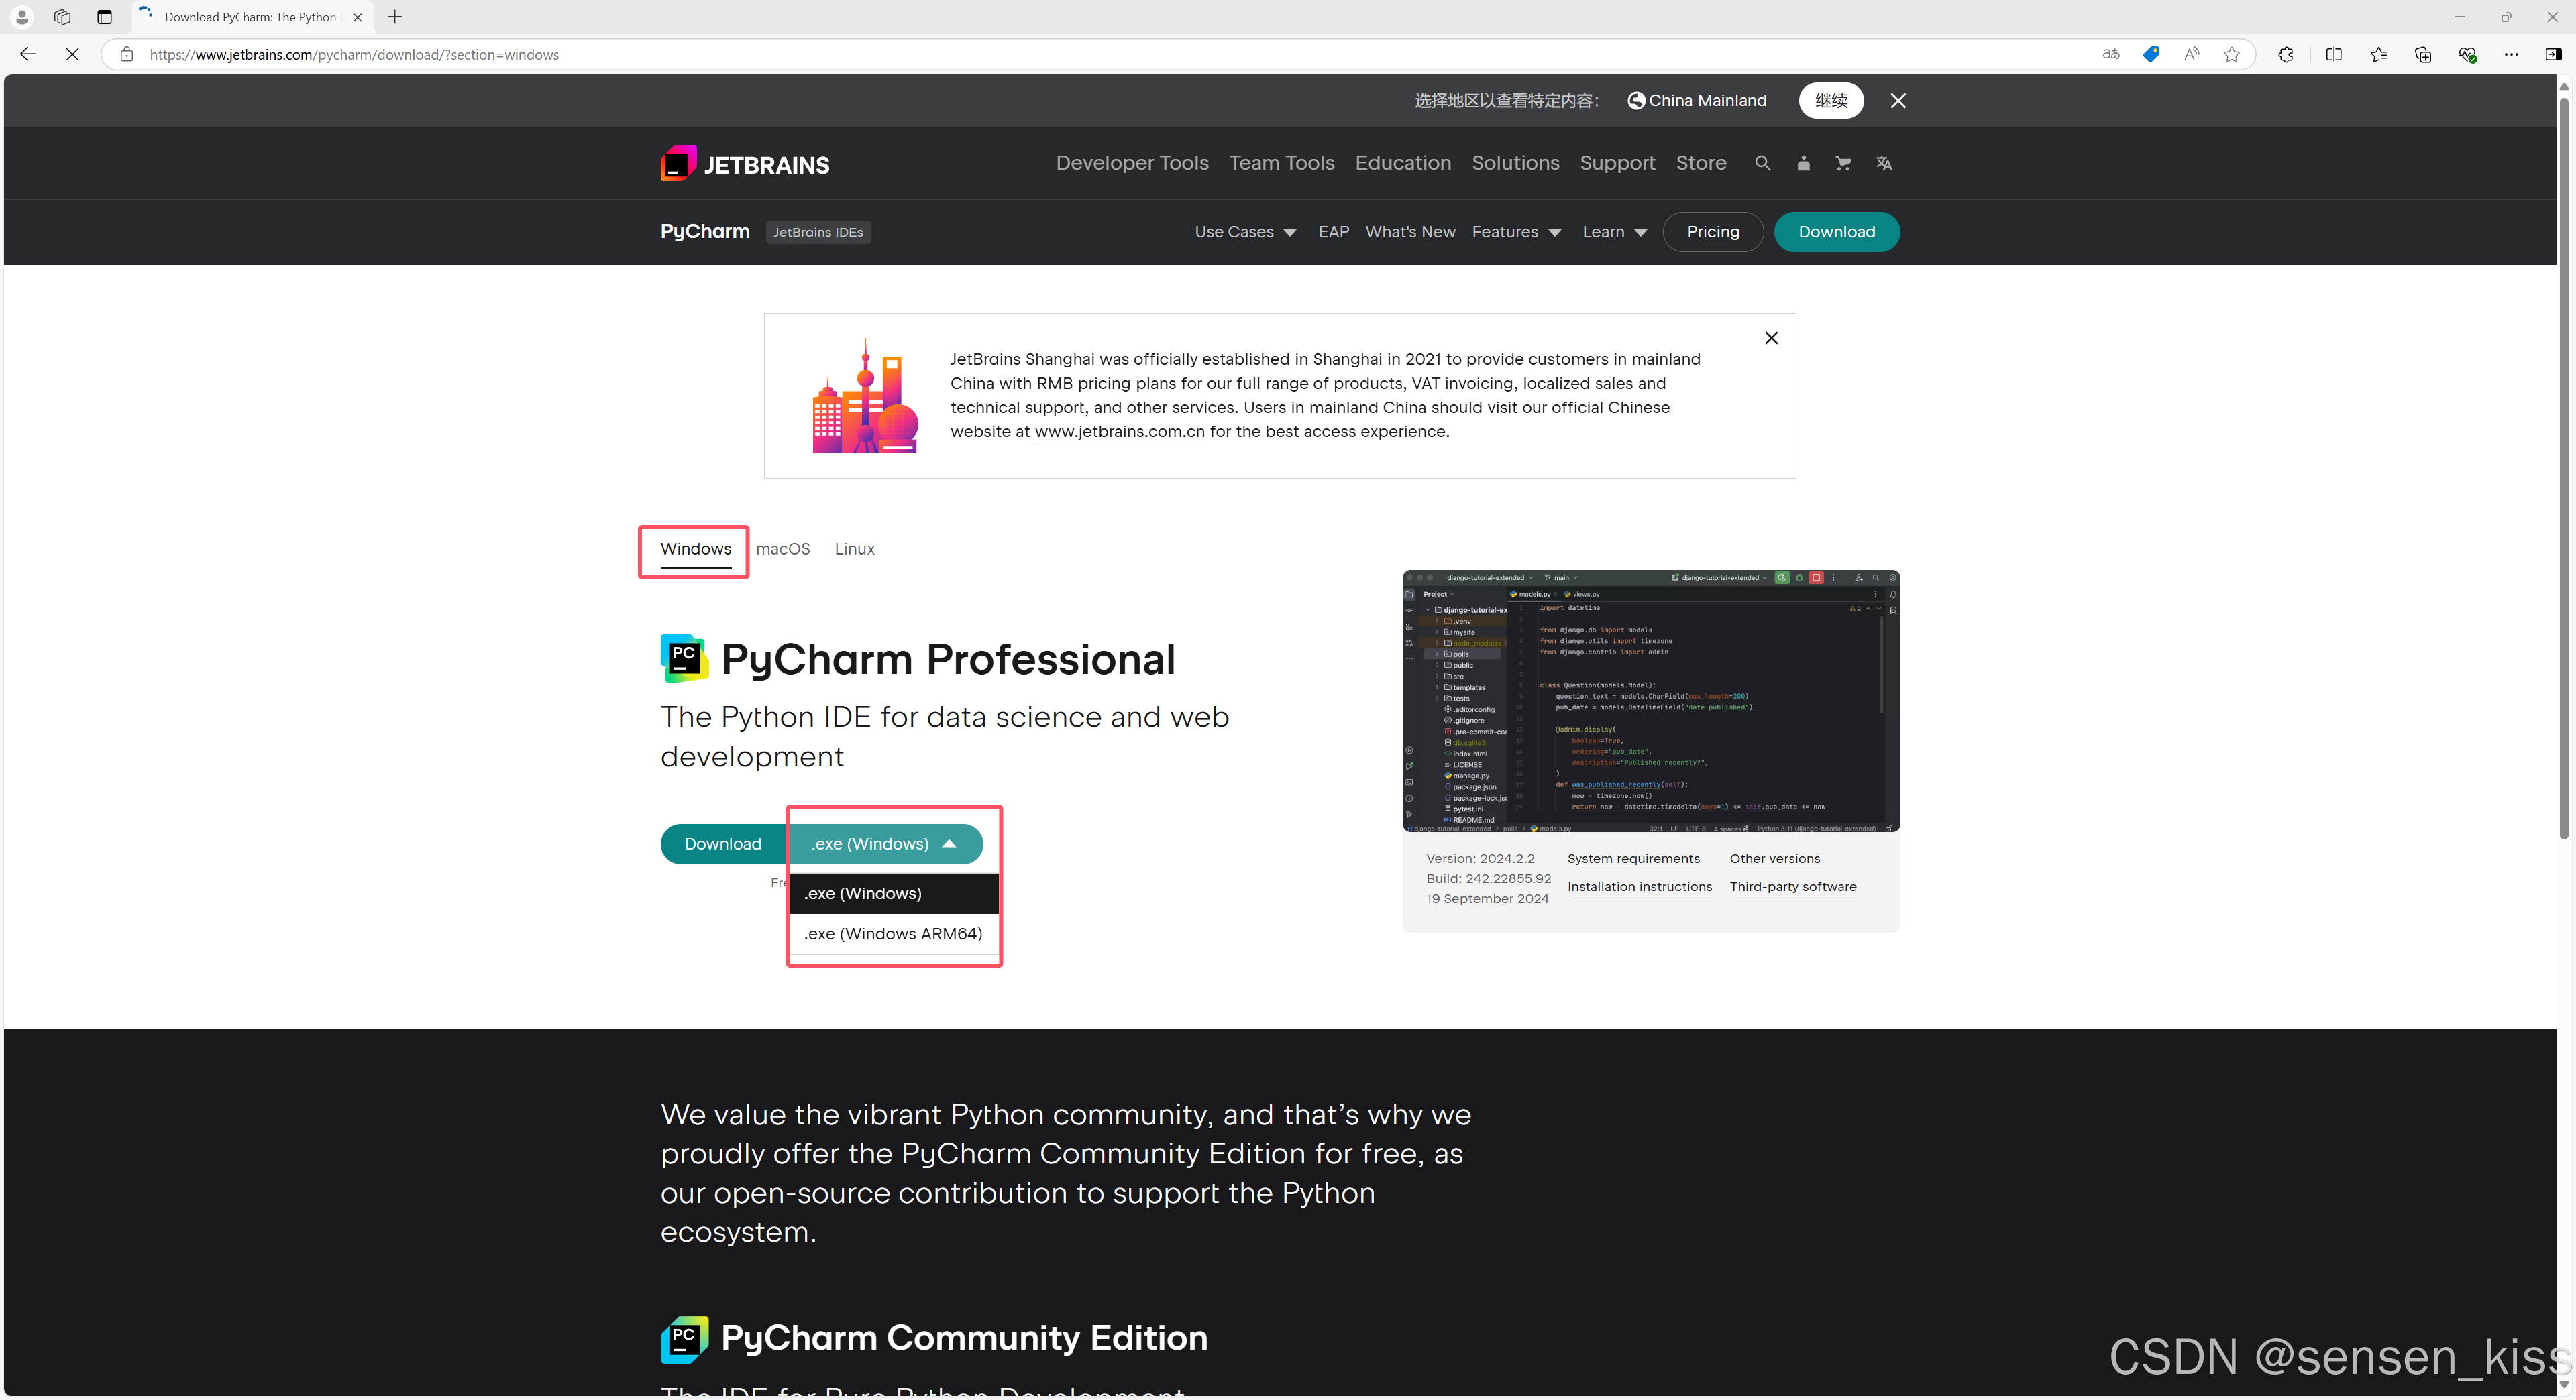Toggle split screen view
This screenshot has width=2576, height=1400.
tap(2333, 54)
